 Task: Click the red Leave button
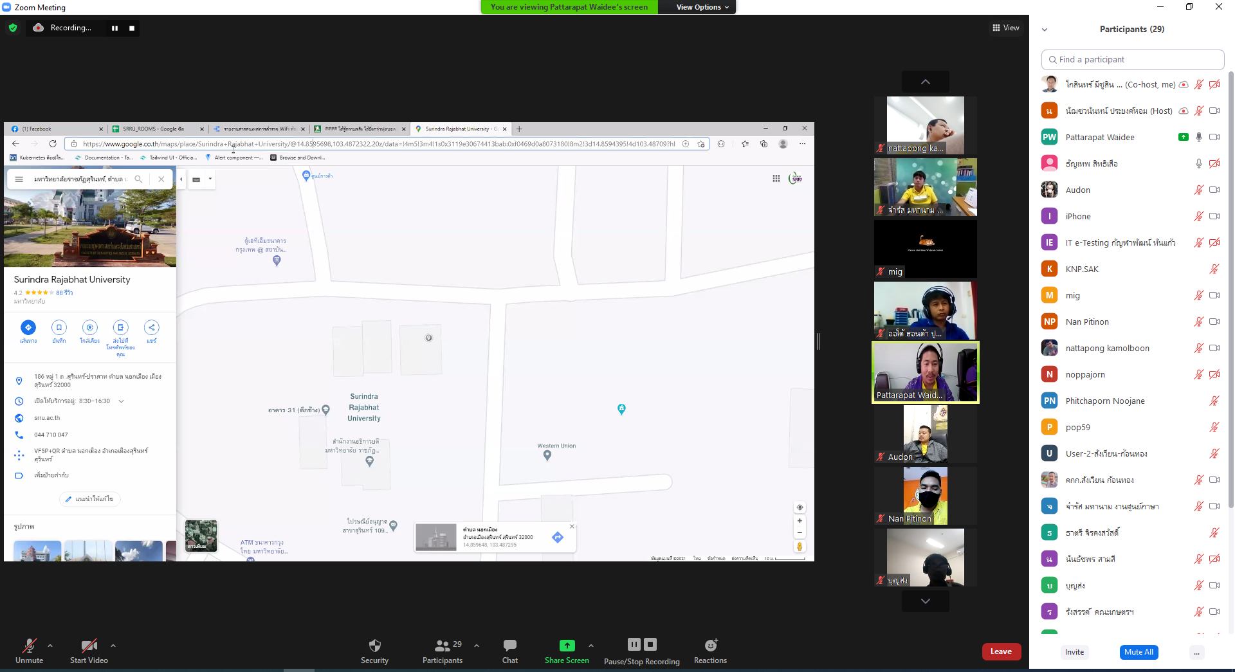pos(1001,651)
